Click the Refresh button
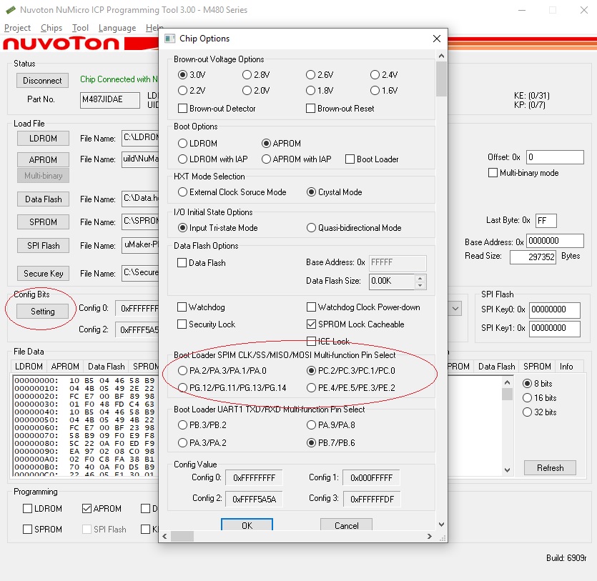The height and width of the screenshot is (581, 597). (550, 468)
